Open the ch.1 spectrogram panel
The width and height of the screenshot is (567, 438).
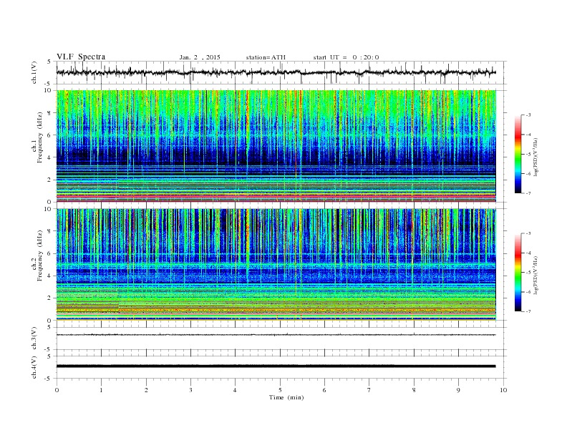coord(276,146)
